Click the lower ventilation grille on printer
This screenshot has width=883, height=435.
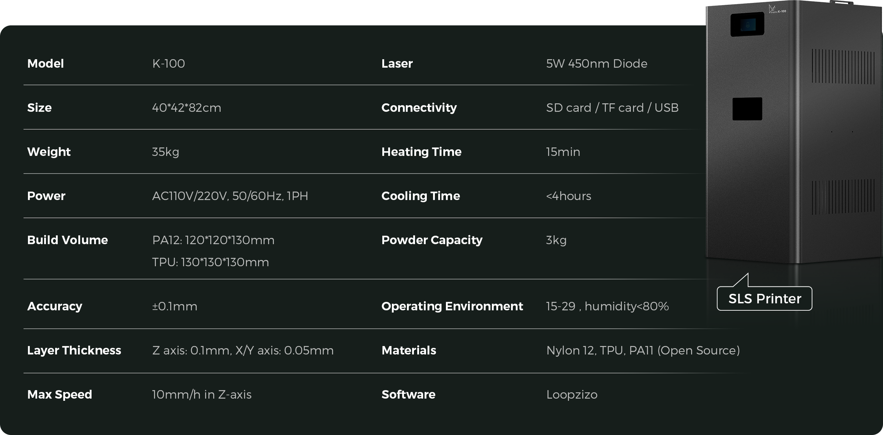point(843,197)
